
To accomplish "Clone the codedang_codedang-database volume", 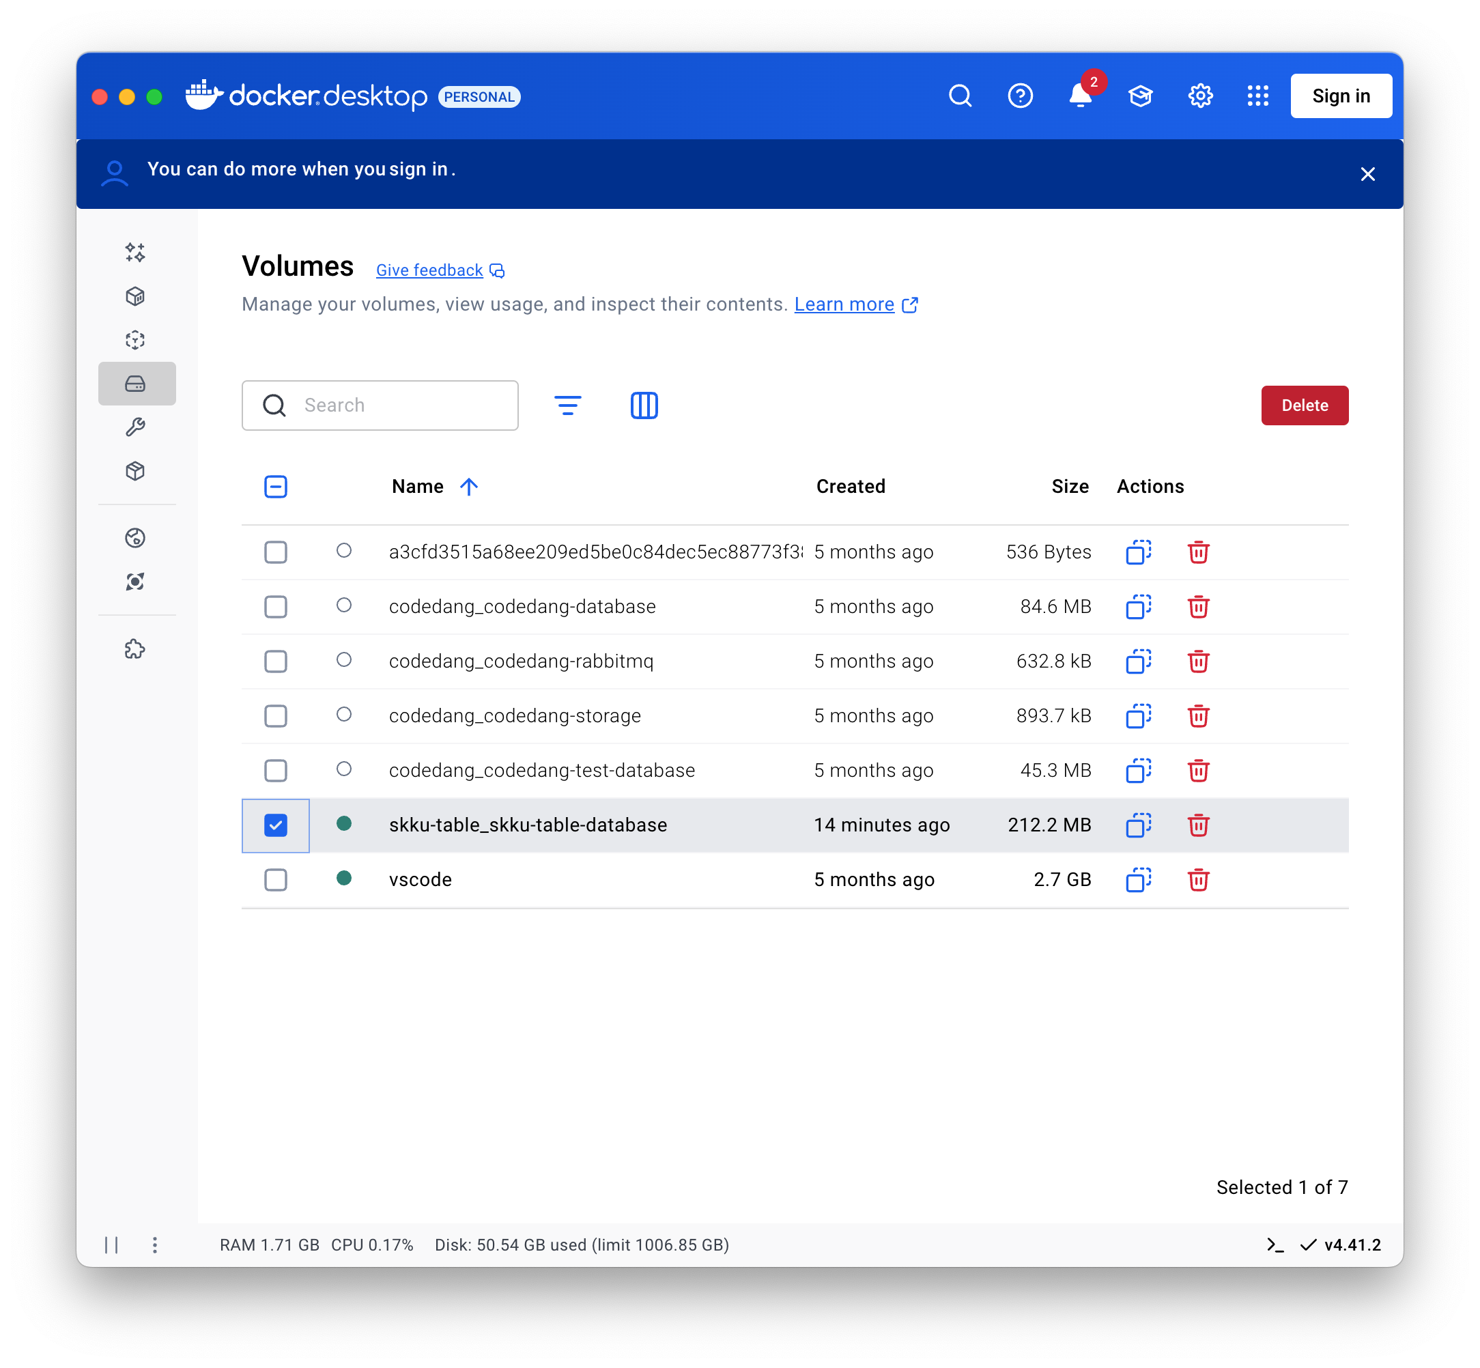I will point(1138,607).
